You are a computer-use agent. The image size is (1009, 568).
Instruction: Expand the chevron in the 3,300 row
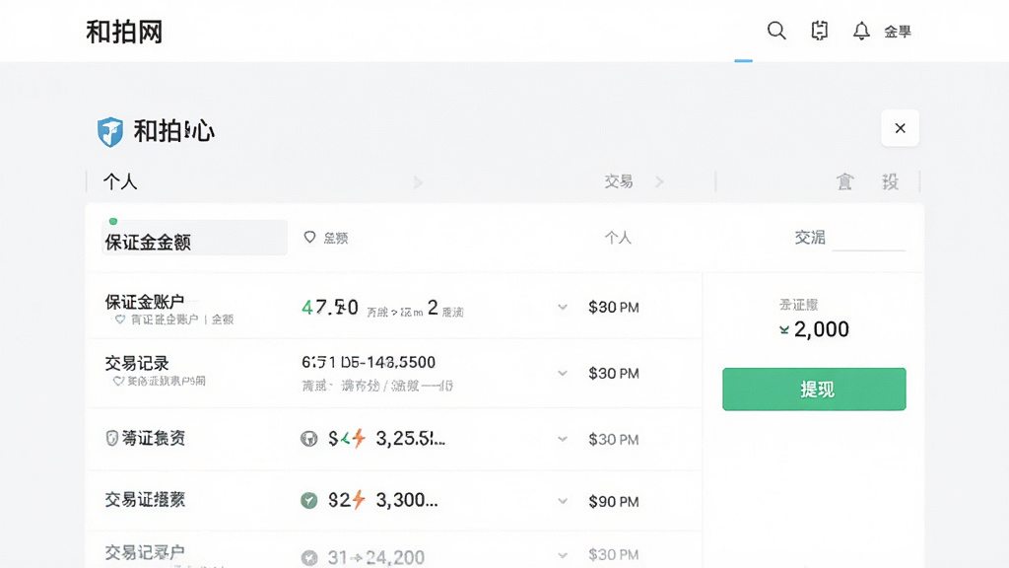coord(563,501)
